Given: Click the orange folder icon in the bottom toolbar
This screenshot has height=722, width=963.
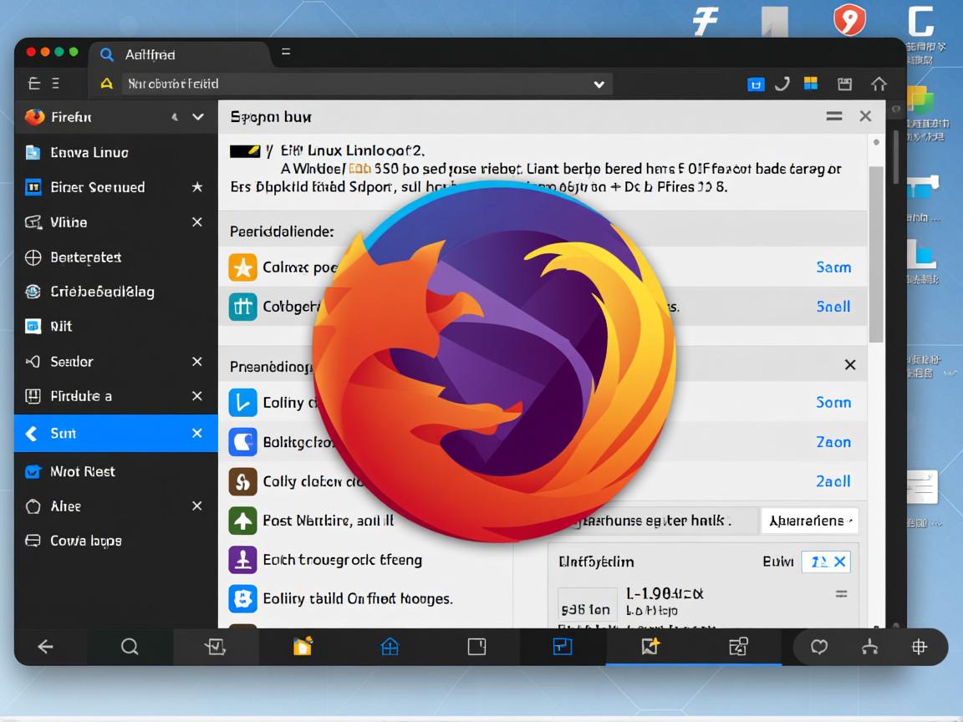Looking at the screenshot, I should [303, 646].
